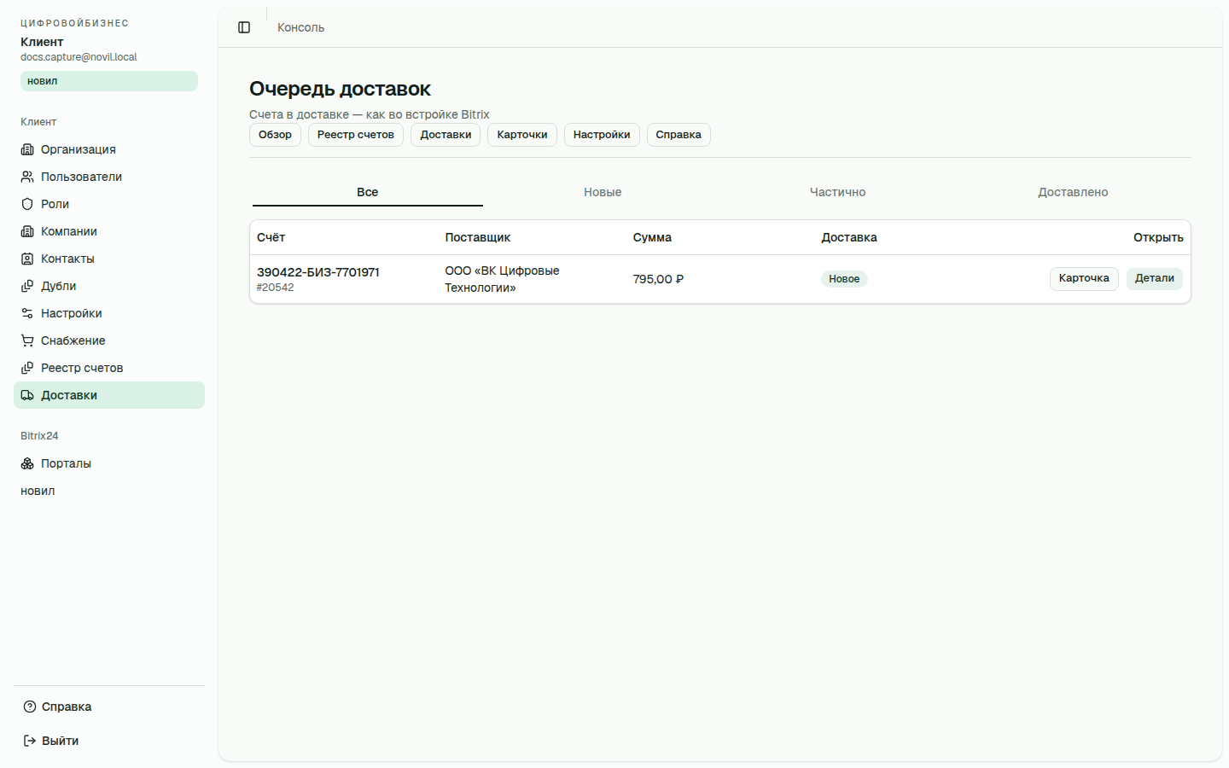Screen dimensions: 1229x768
Task: Click the Пользователи people icon
Action: (27, 177)
